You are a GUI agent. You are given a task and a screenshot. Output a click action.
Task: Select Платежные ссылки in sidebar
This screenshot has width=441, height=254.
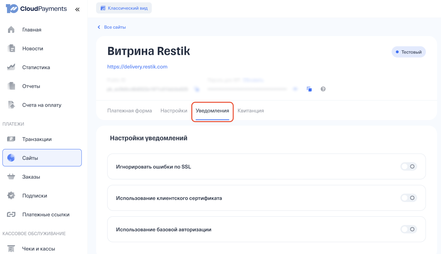click(x=46, y=215)
